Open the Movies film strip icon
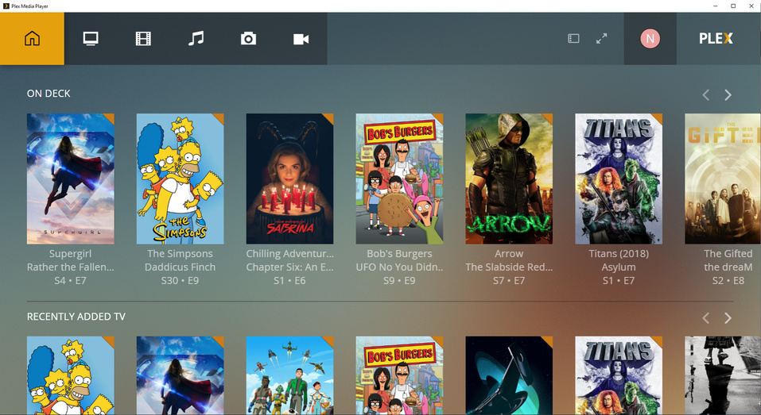Image resolution: width=761 pixels, height=415 pixels. click(143, 38)
